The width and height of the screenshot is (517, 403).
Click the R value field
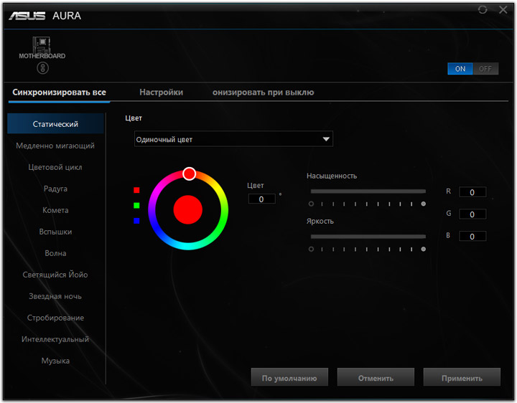pyautogui.click(x=472, y=192)
